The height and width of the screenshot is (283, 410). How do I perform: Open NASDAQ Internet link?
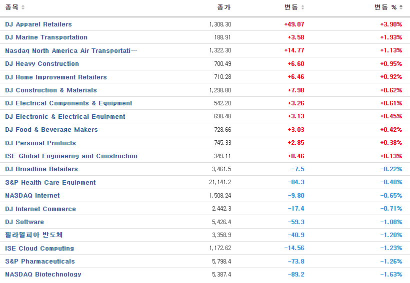32,196
